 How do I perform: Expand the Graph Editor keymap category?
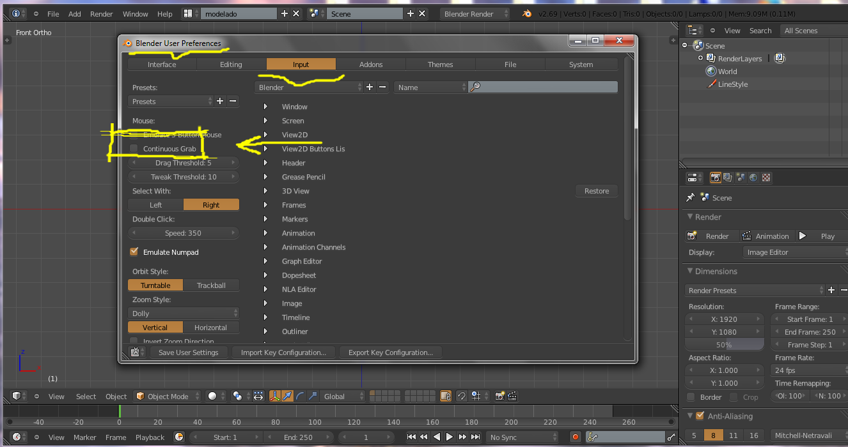265,261
